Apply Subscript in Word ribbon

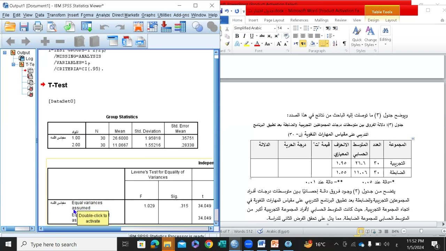(x=269, y=36)
